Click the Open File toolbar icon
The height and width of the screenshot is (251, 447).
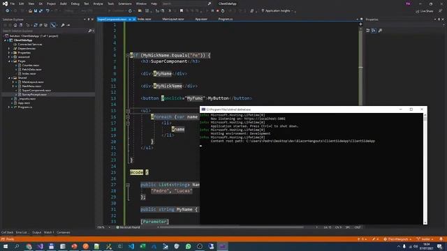coord(30,11)
